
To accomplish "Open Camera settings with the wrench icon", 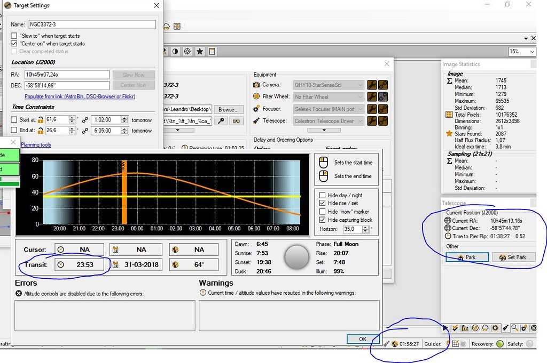I will tap(372, 85).
